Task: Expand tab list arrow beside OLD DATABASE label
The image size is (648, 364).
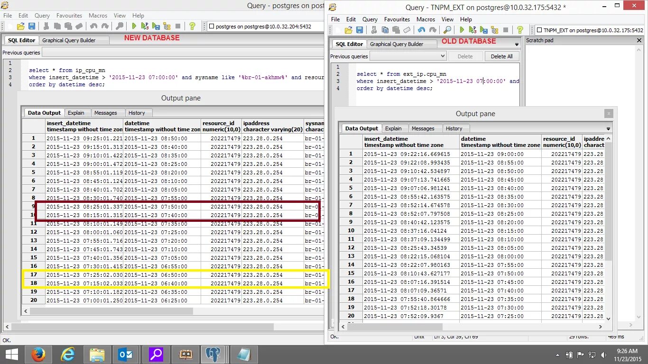Action: click(x=517, y=44)
